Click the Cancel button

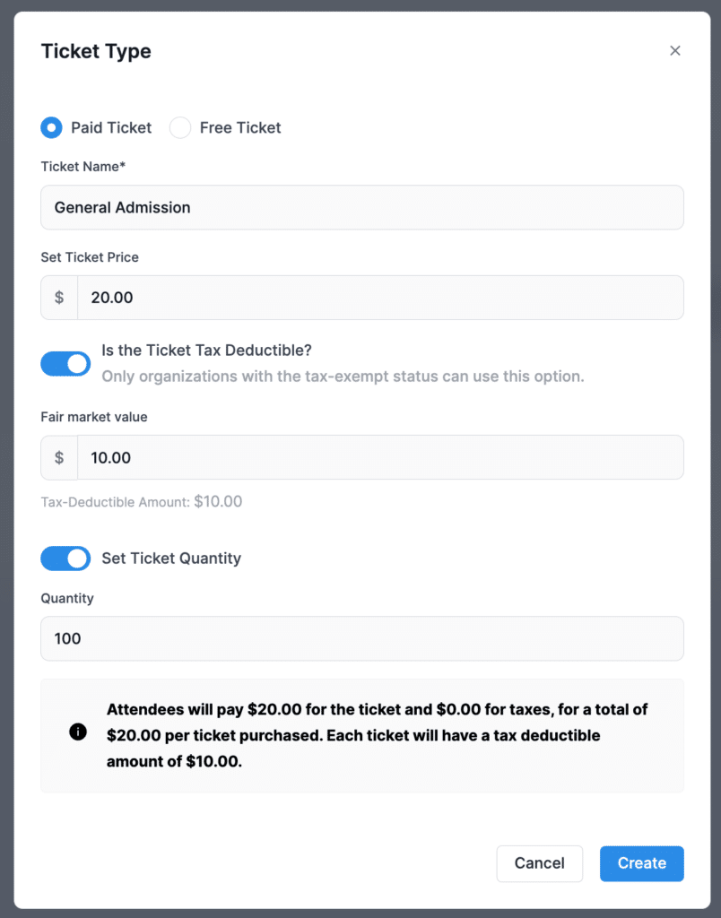[x=539, y=863]
